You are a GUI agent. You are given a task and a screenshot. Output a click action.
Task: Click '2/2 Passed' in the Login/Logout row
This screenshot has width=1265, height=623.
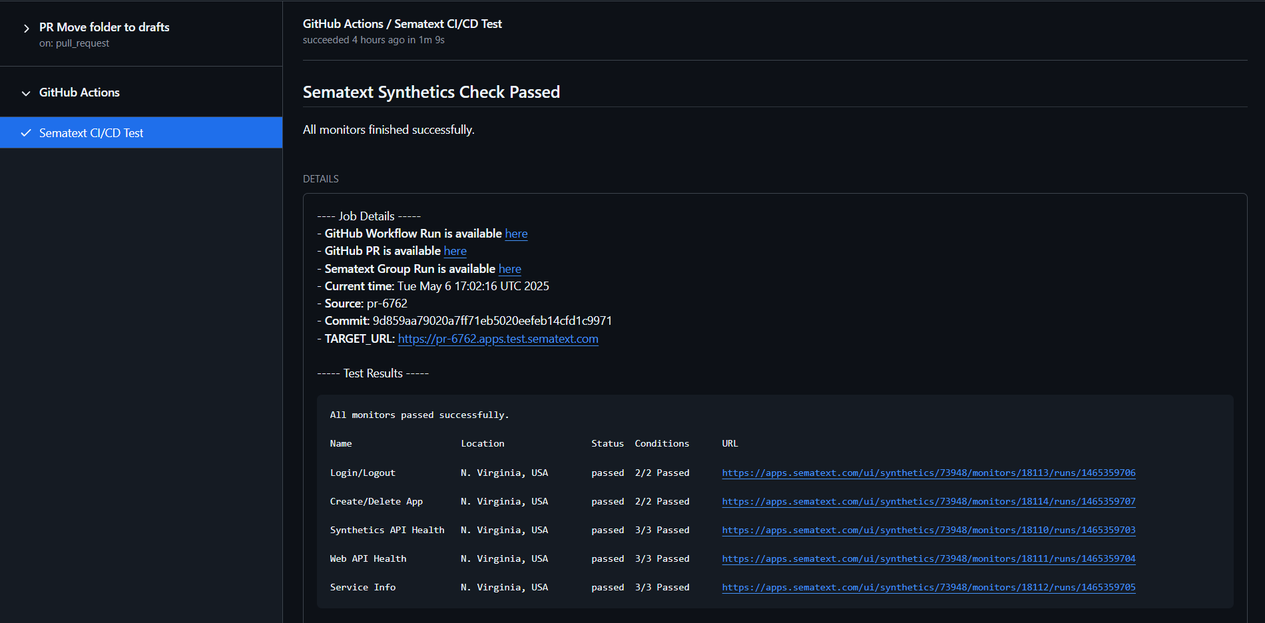click(662, 473)
